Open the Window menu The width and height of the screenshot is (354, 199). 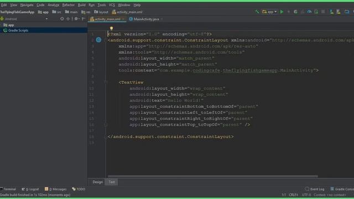(x=124, y=5)
